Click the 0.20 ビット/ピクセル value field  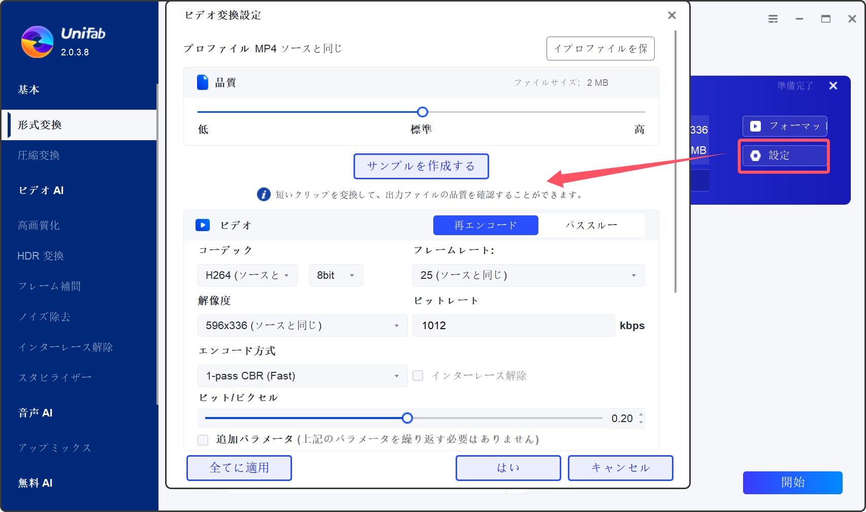tap(622, 419)
